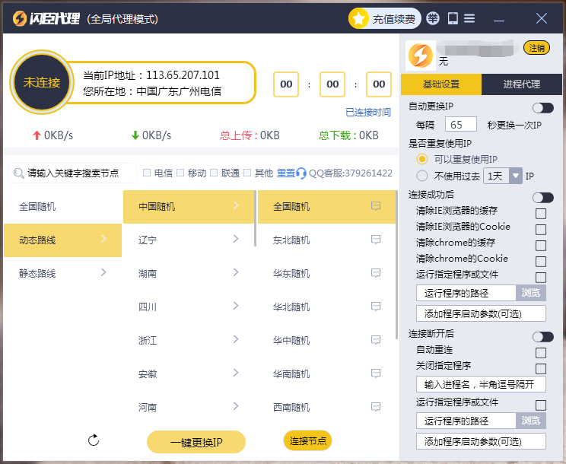The width and height of the screenshot is (566, 464).
Task: Click the star recharge icon
Action: (358, 18)
